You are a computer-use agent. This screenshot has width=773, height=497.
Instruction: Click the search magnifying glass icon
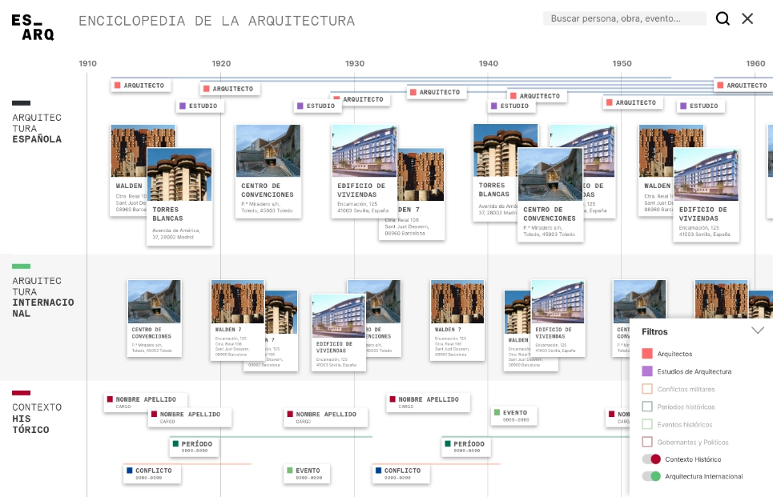[x=723, y=18]
